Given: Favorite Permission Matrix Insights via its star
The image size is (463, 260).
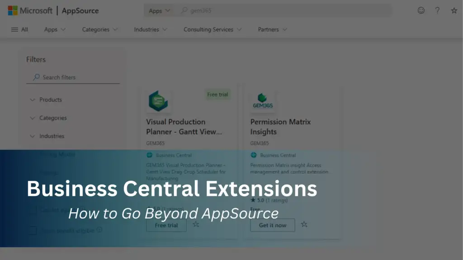Looking at the screenshot, I should point(304,224).
